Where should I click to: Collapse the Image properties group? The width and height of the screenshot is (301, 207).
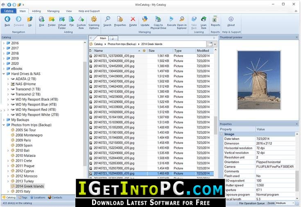click(222, 134)
